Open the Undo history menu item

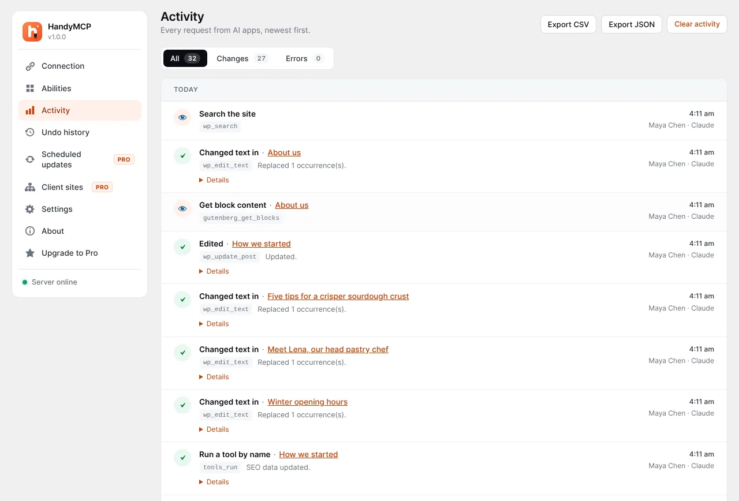tap(80, 132)
